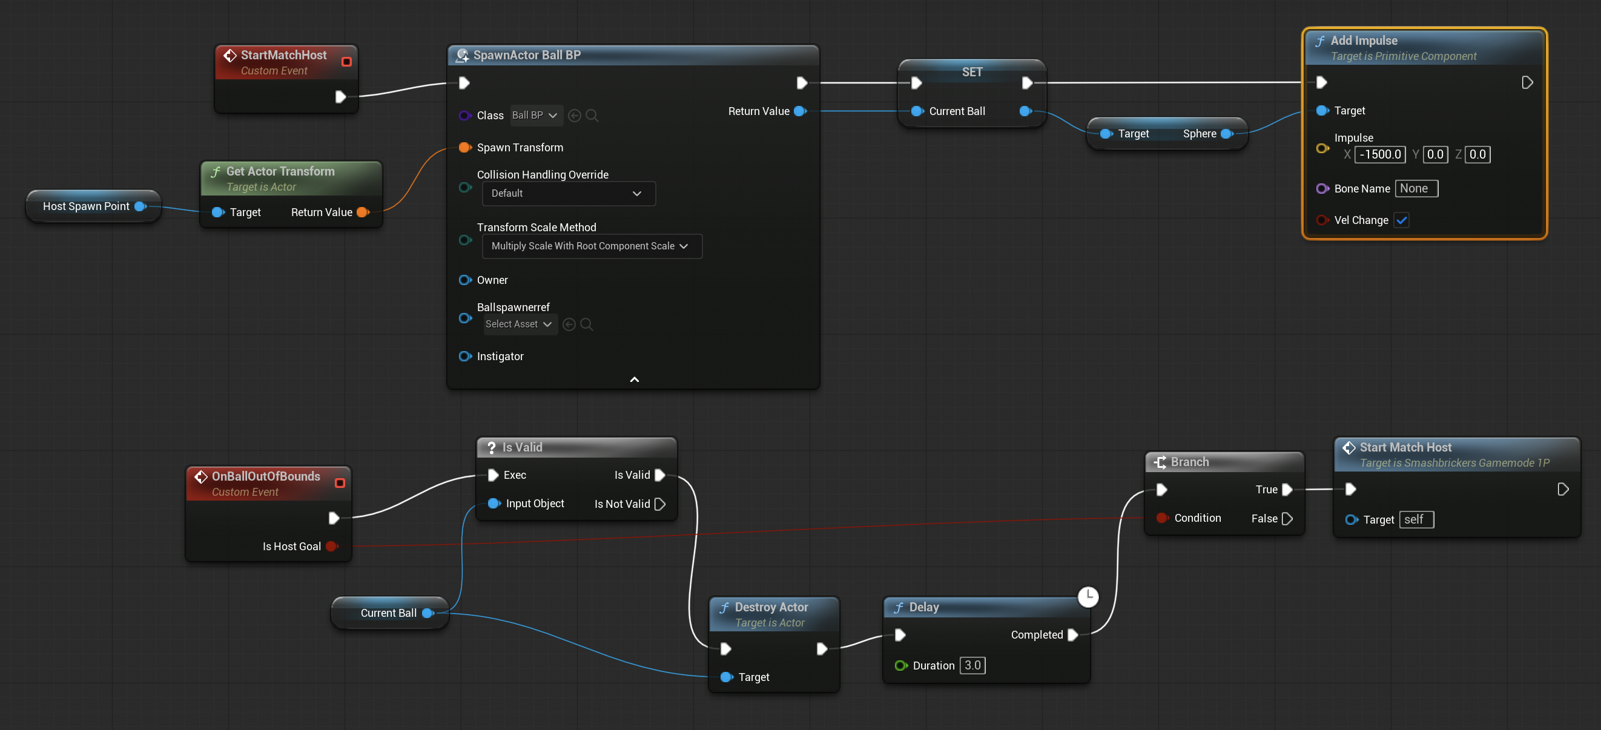The image size is (1601, 730).
Task: Click the Start Match Host self target field
Action: (1416, 520)
